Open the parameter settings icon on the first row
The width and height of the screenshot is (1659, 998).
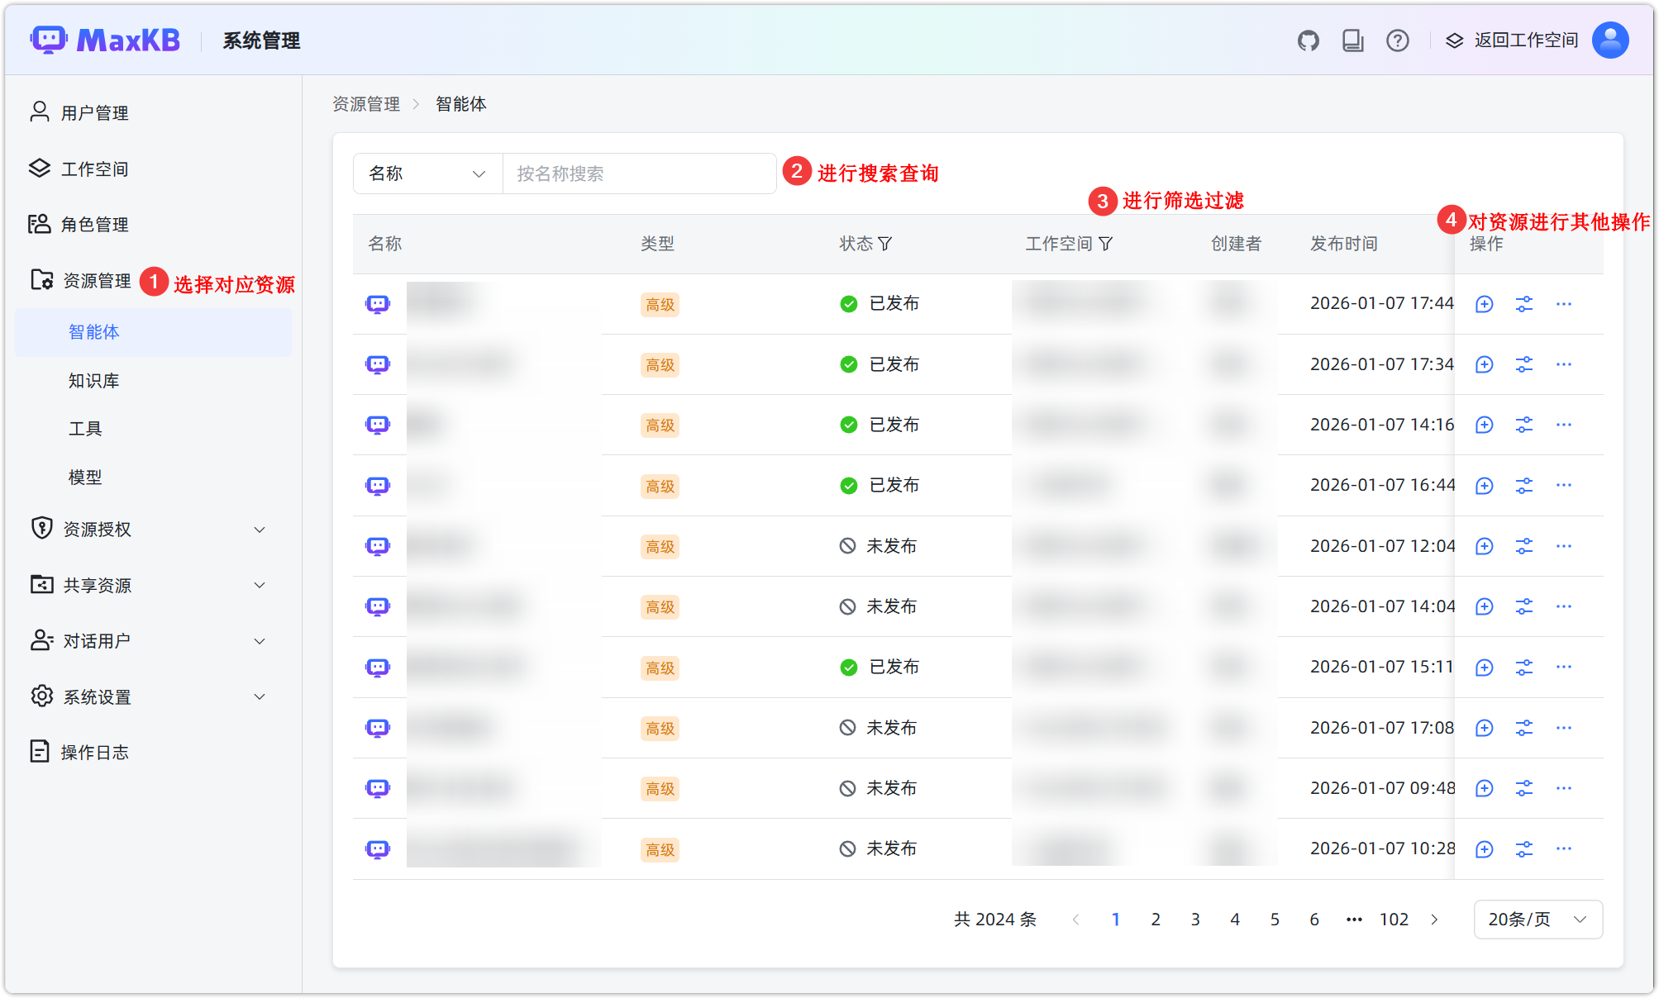1524,304
